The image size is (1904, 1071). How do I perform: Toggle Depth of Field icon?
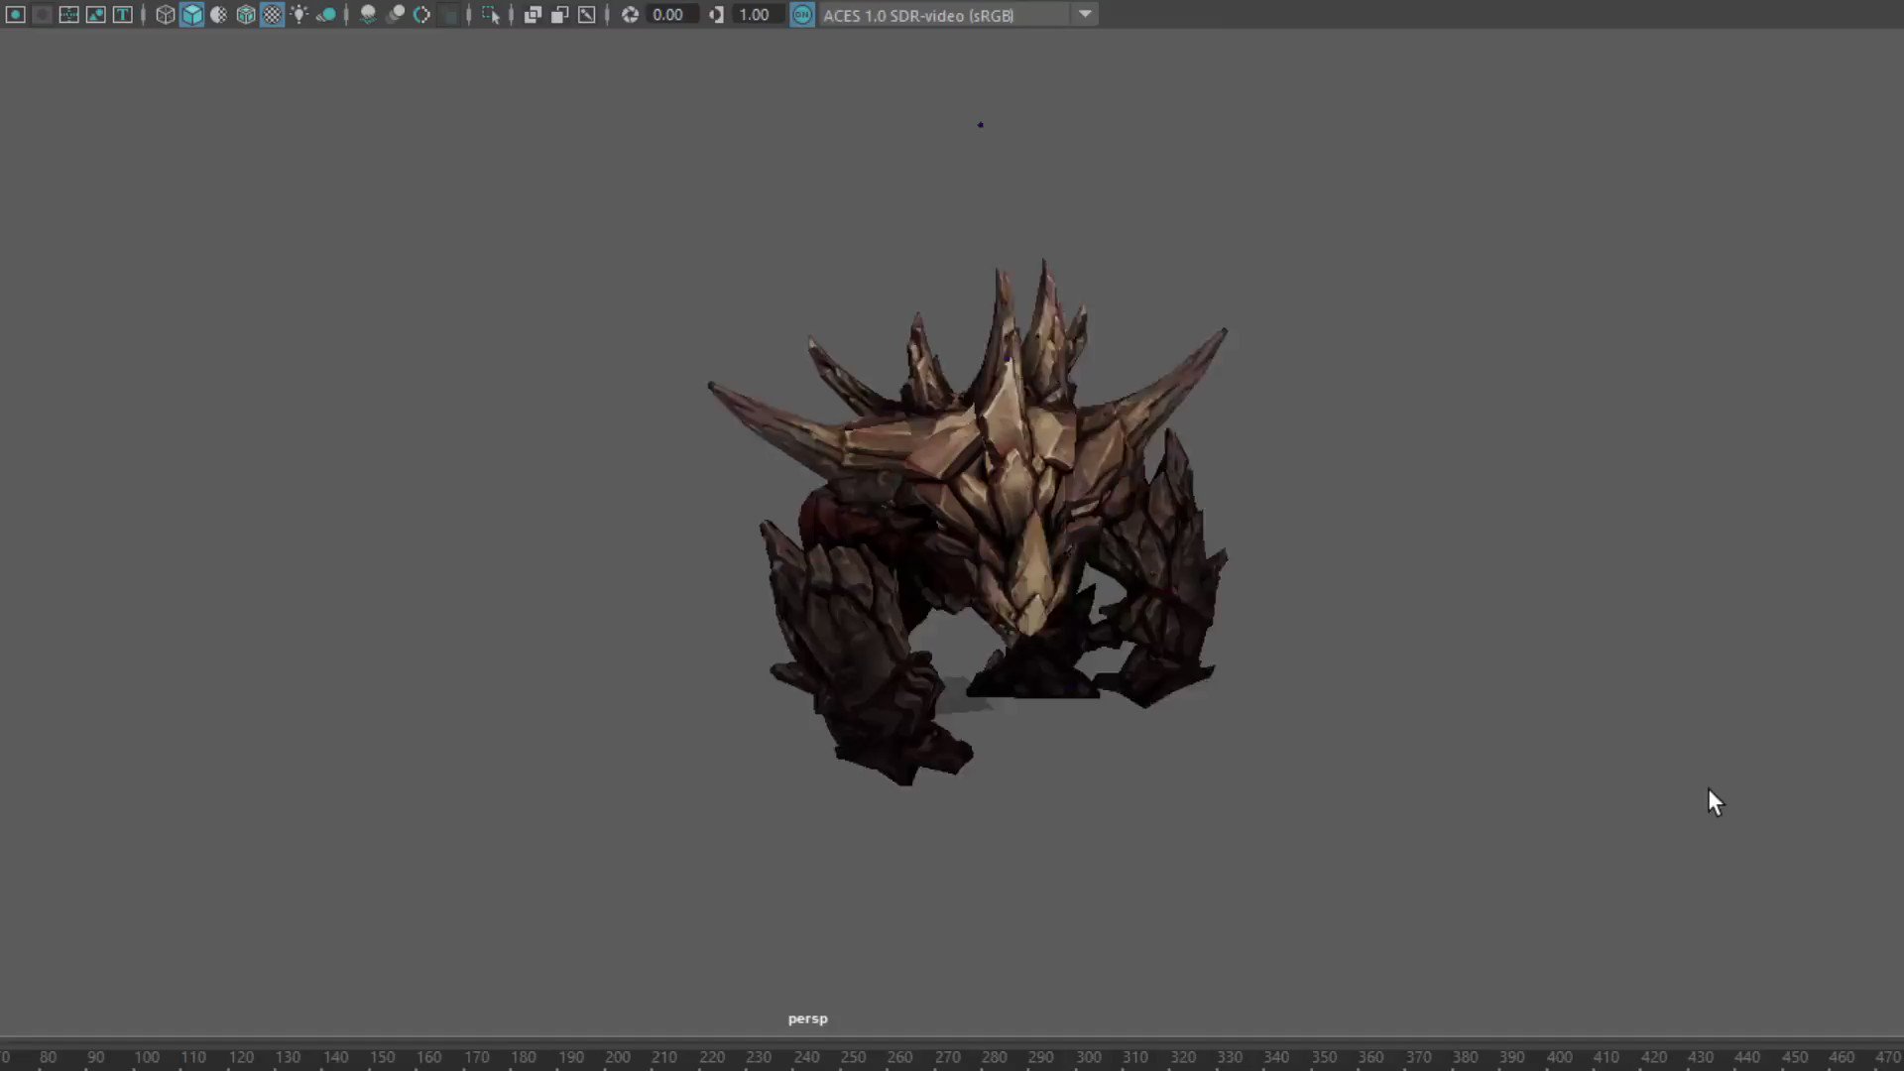448,15
